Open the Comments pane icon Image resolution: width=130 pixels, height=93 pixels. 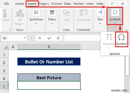(112, 4)
